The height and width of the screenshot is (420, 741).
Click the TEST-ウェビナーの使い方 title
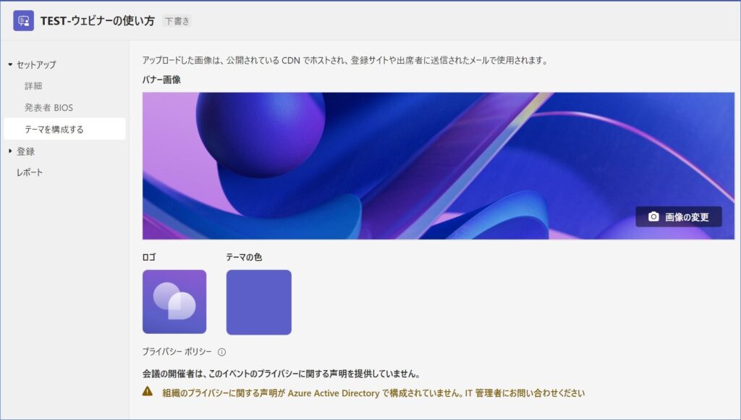point(98,21)
